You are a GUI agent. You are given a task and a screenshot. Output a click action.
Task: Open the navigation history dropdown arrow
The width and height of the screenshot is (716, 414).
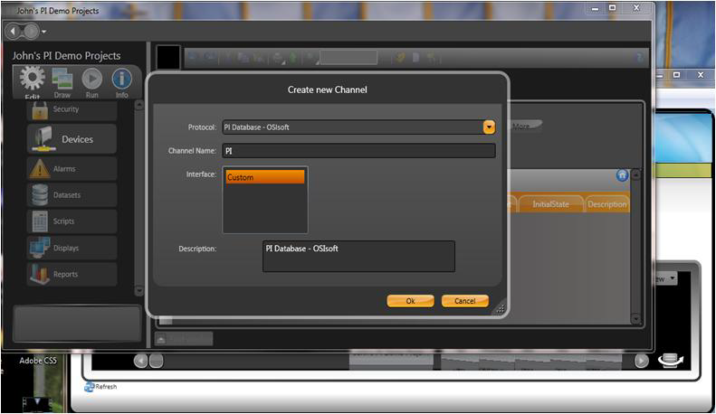pyautogui.click(x=43, y=32)
